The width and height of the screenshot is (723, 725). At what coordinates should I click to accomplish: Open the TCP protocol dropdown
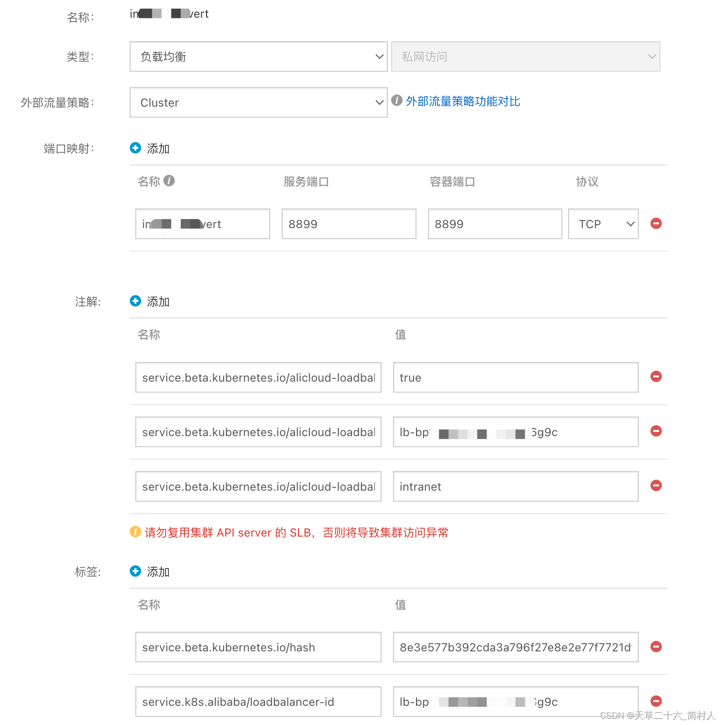coord(603,224)
